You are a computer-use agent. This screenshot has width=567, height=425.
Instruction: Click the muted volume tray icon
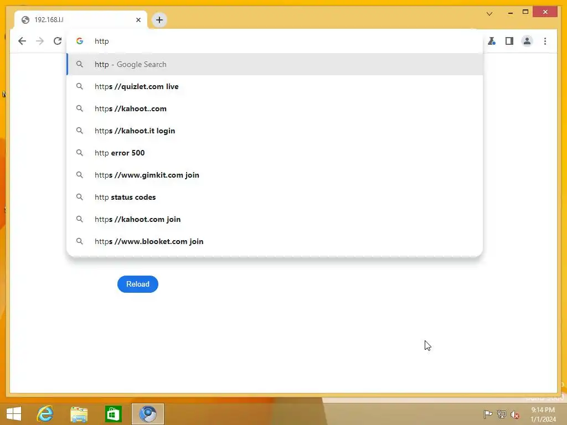pyautogui.click(x=515, y=414)
